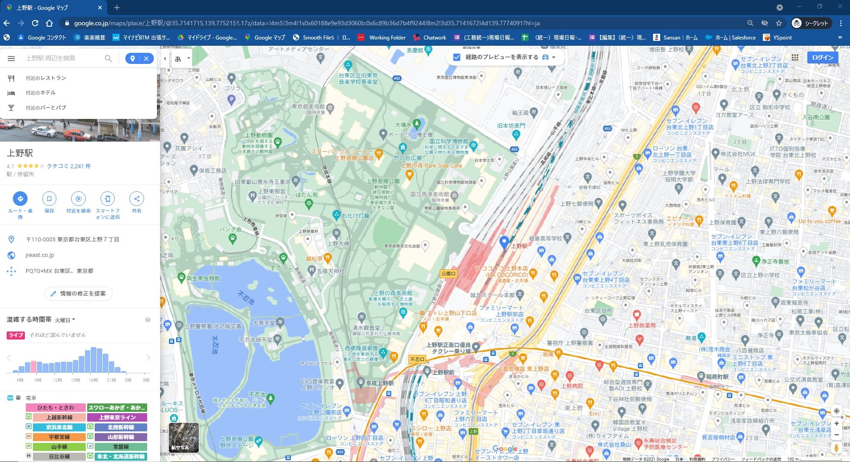Viewport: 850px width, 462px height.
Task: Click the magnifier search icon in Maps search box
Action: (x=108, y=58)
